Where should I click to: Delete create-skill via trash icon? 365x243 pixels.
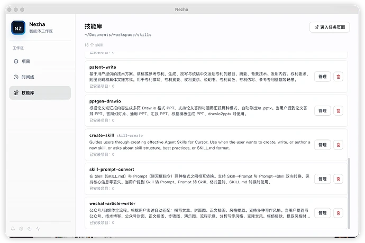[338, 145]
